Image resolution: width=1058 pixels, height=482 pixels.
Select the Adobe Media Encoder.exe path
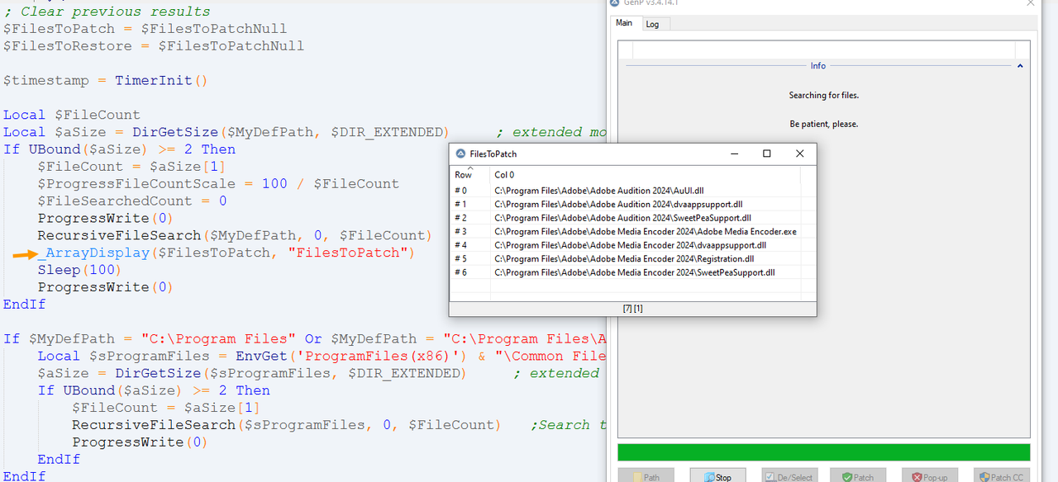click(645, 232)
